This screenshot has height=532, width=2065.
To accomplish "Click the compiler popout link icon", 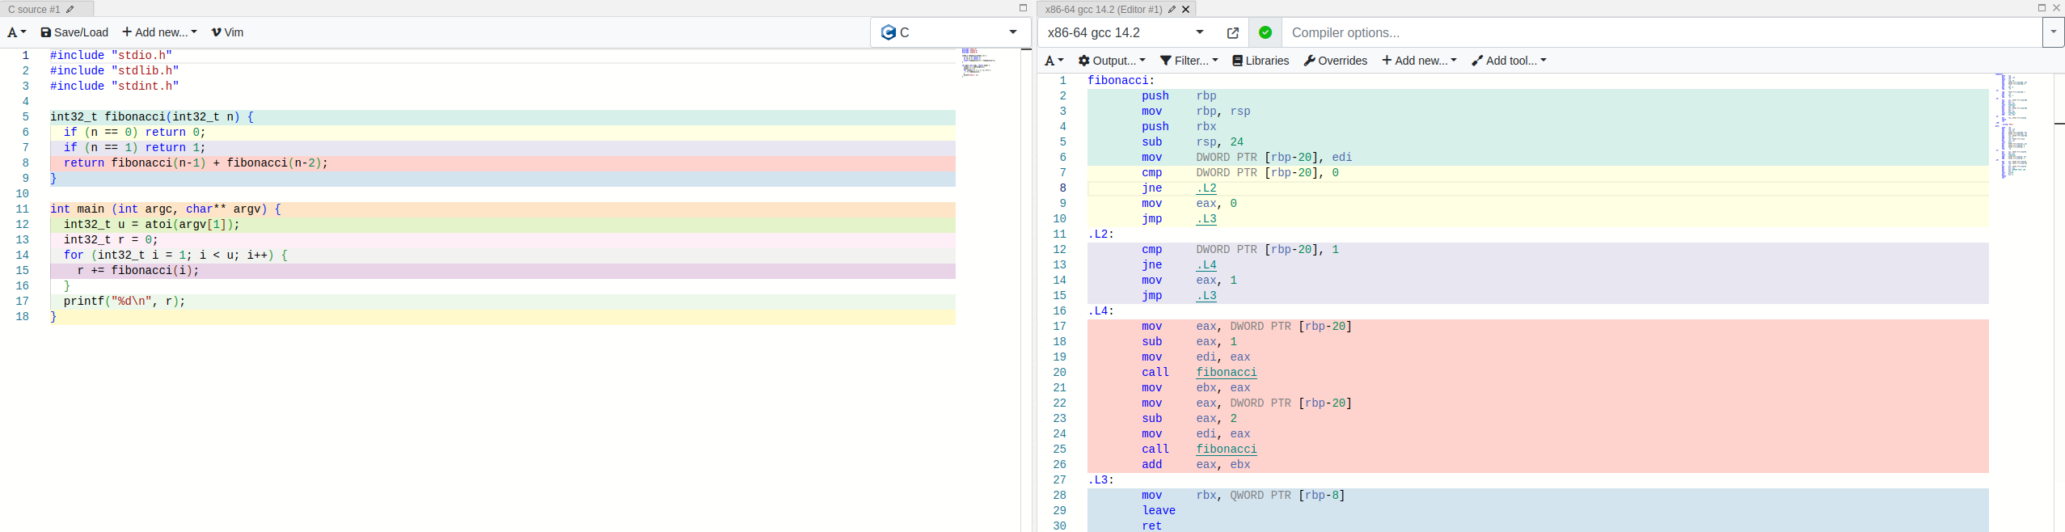I will coord(1232,33).
